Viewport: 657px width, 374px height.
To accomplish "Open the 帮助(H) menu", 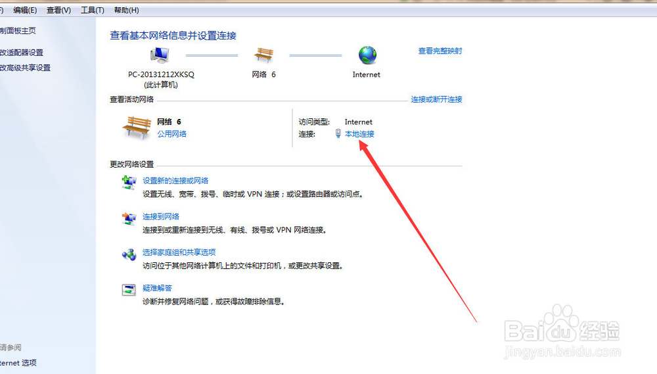I will click(127, 10).
